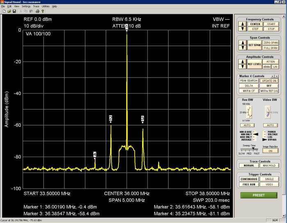This screenshot has height=223, width=287.
Task: Open help with the question mark icon
Action: click(x=43, y=11)
